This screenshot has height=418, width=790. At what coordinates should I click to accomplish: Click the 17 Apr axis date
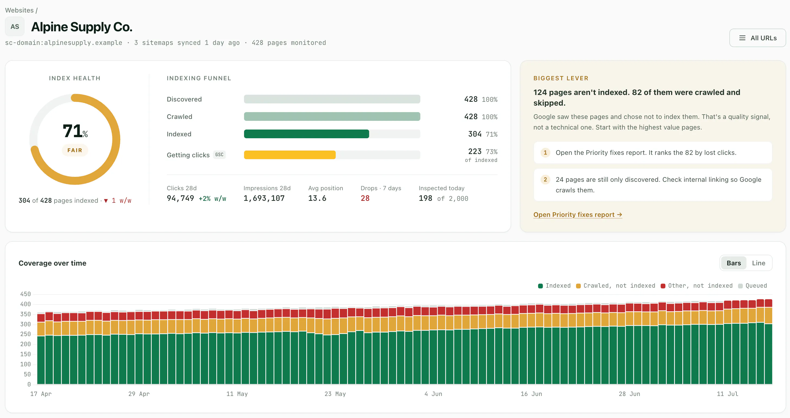pyautogui.click(x=41, y=394)
